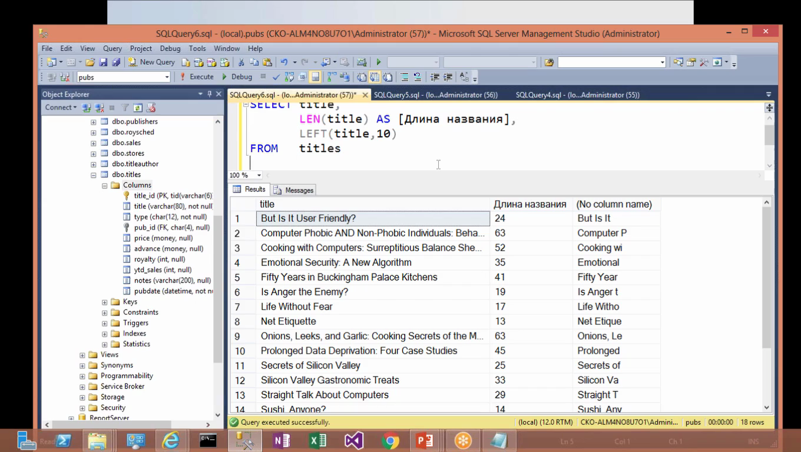Screen dimensions: 801x452
Task: Refresh the Object Explorer tree
Action: (x=138, y=108)
